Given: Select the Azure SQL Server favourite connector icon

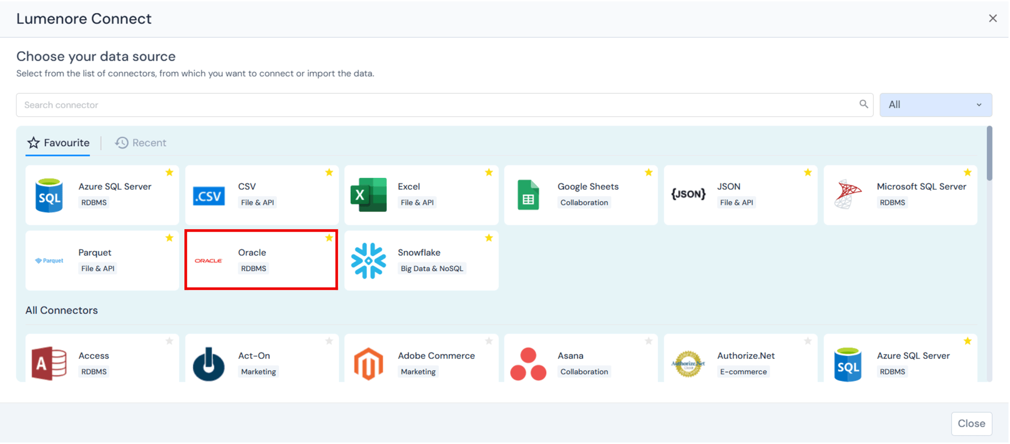Looking at the screenshot, I should [49, 195].
